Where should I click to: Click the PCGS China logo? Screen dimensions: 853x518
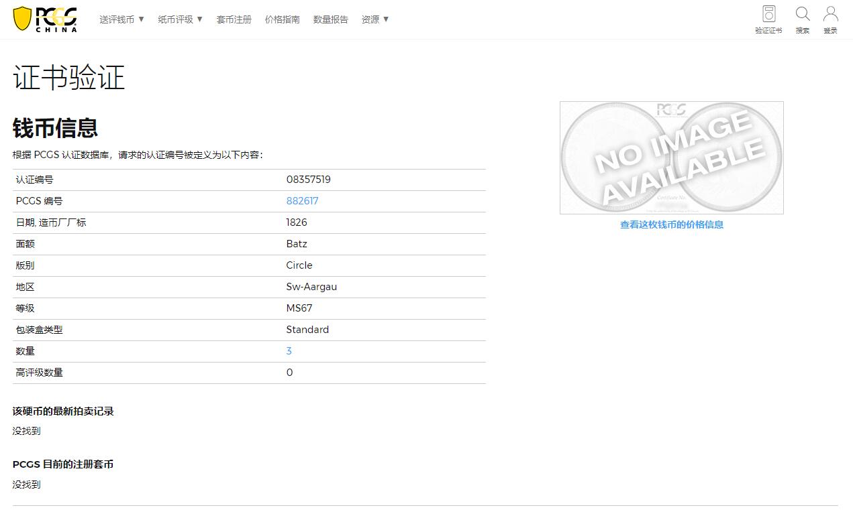[x=45, y=19]
